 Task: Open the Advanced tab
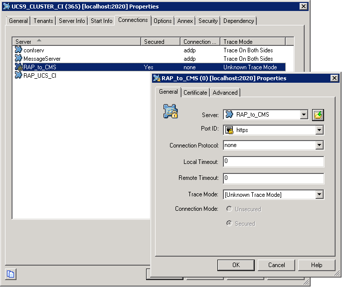(225, 93)
